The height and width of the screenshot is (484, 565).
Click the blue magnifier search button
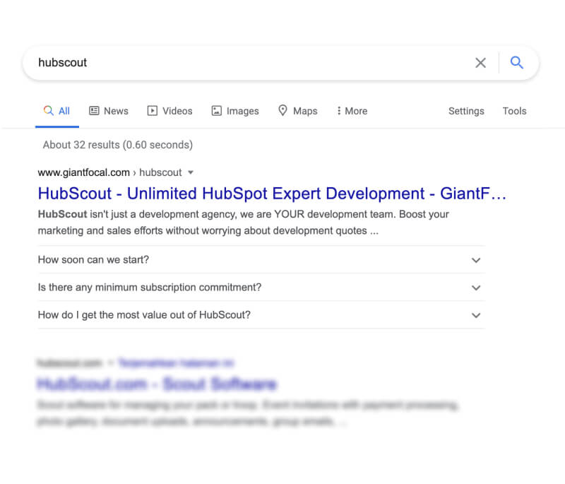[x=517, y=63]
